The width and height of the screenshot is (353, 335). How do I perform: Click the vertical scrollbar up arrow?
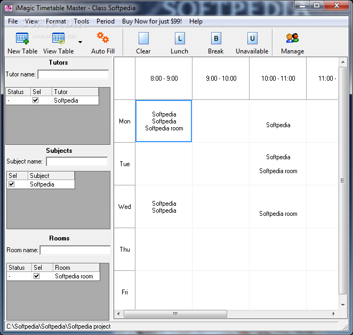pyautogui.click(x=343, y=62)
